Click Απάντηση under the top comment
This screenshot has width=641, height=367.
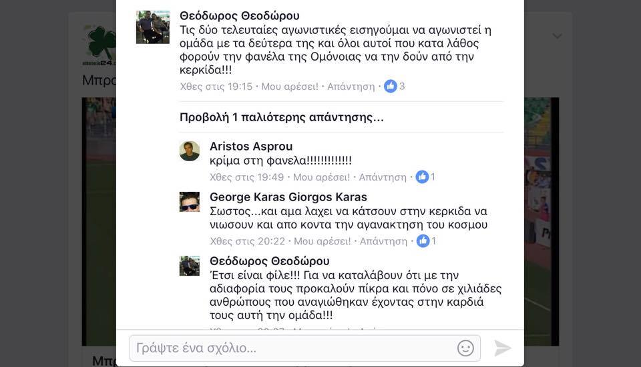pos(351,87)
